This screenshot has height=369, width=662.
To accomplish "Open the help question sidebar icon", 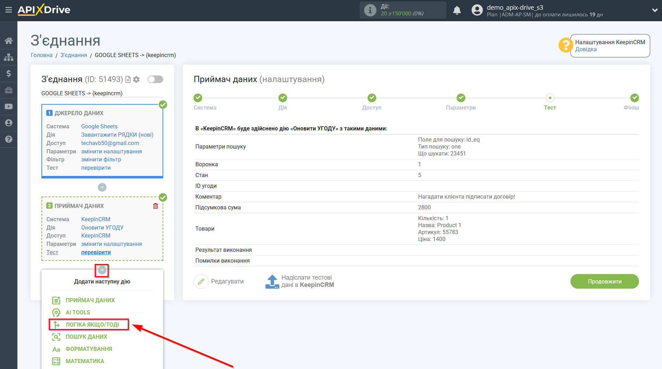I will tap(9, 139).
